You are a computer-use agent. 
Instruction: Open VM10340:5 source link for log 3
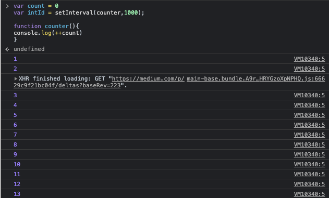[x=309, y=95]
